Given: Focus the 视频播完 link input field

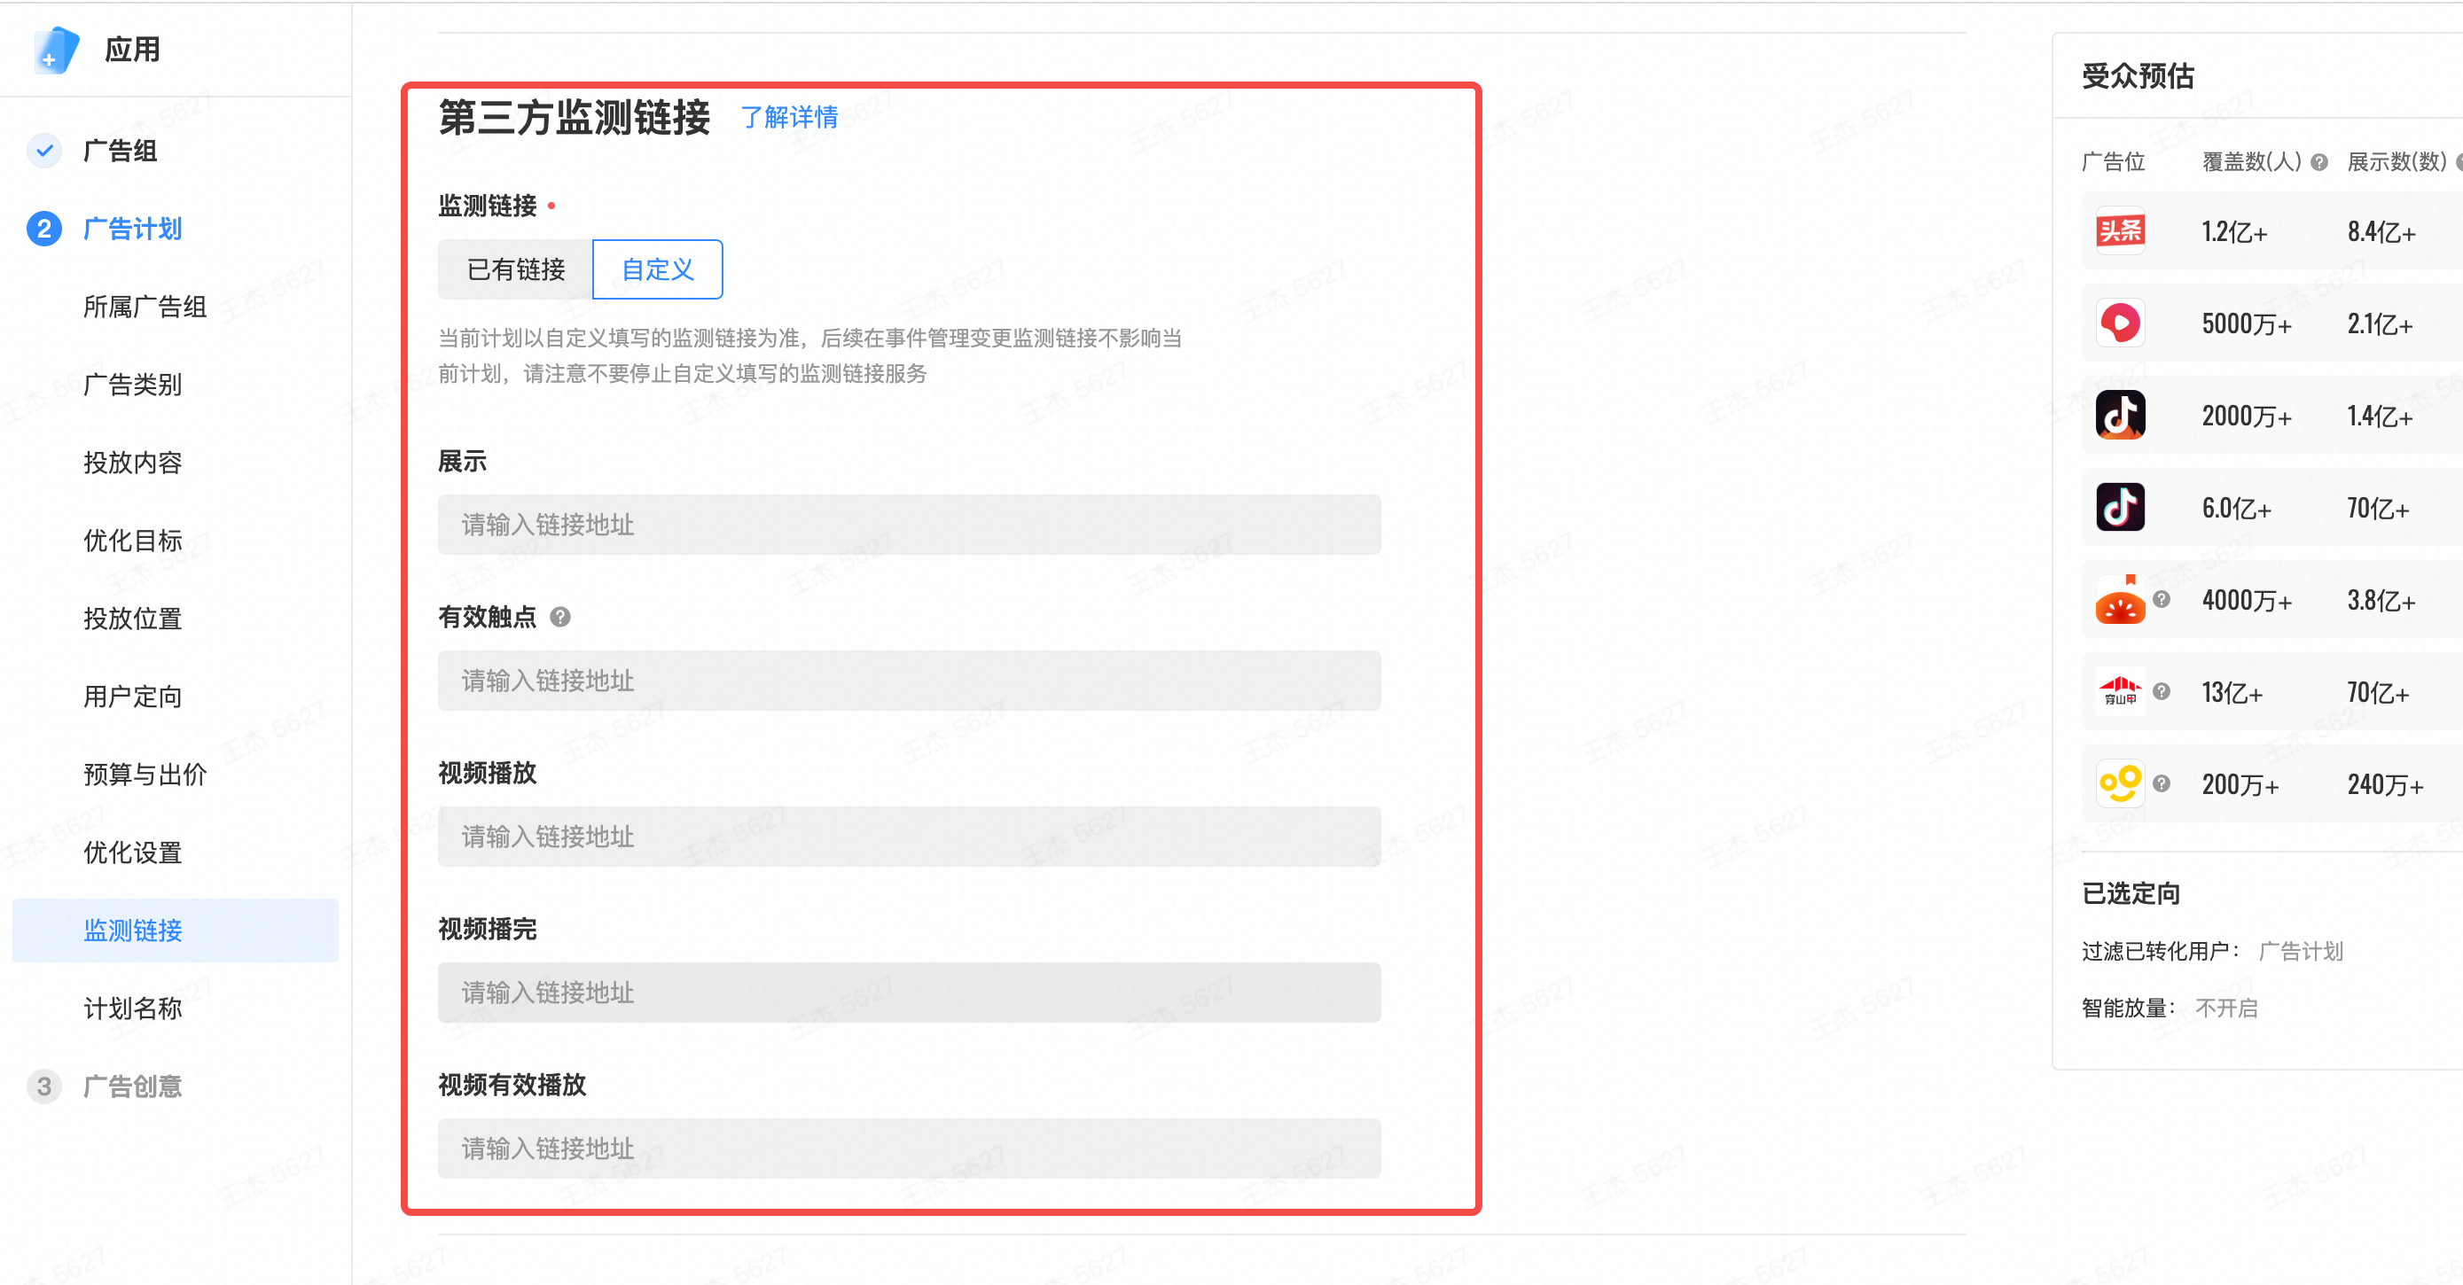Looking at the screenshot, I should point(908,993).
